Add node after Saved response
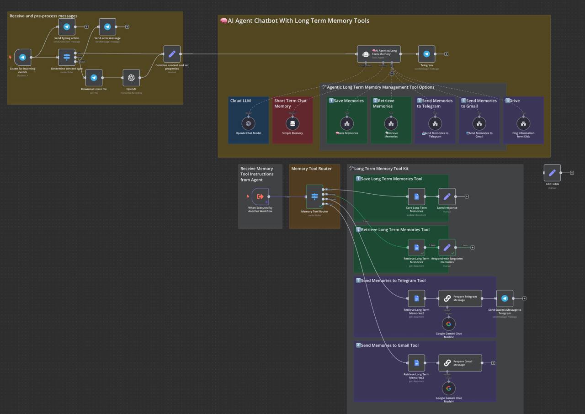Screen dimensions: 585x414 (x=467, y=196)
